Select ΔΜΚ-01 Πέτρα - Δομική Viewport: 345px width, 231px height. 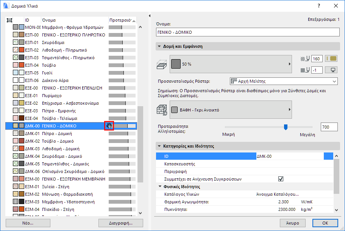pyautogui.click(x=71, y=134)
